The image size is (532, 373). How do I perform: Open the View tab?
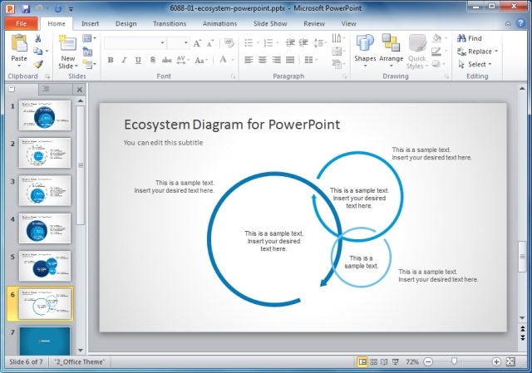click(x=349, y=23)
